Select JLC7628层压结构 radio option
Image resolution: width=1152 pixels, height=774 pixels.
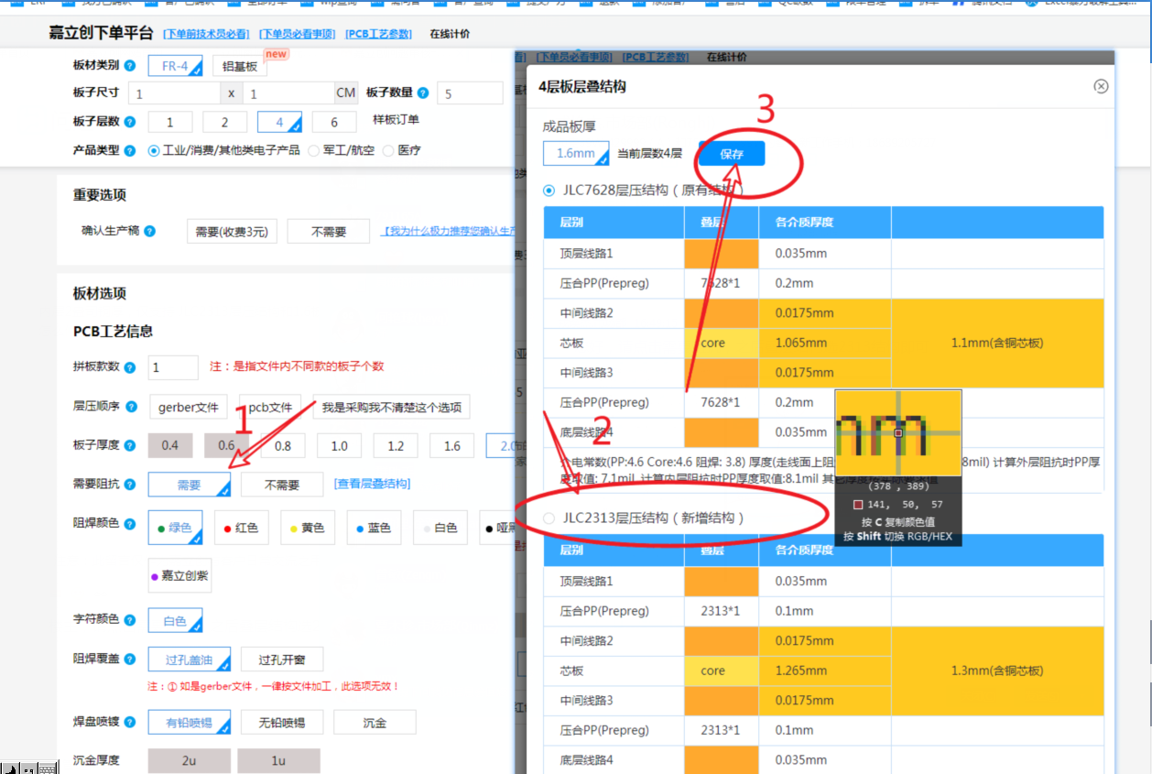click(549, 191)
